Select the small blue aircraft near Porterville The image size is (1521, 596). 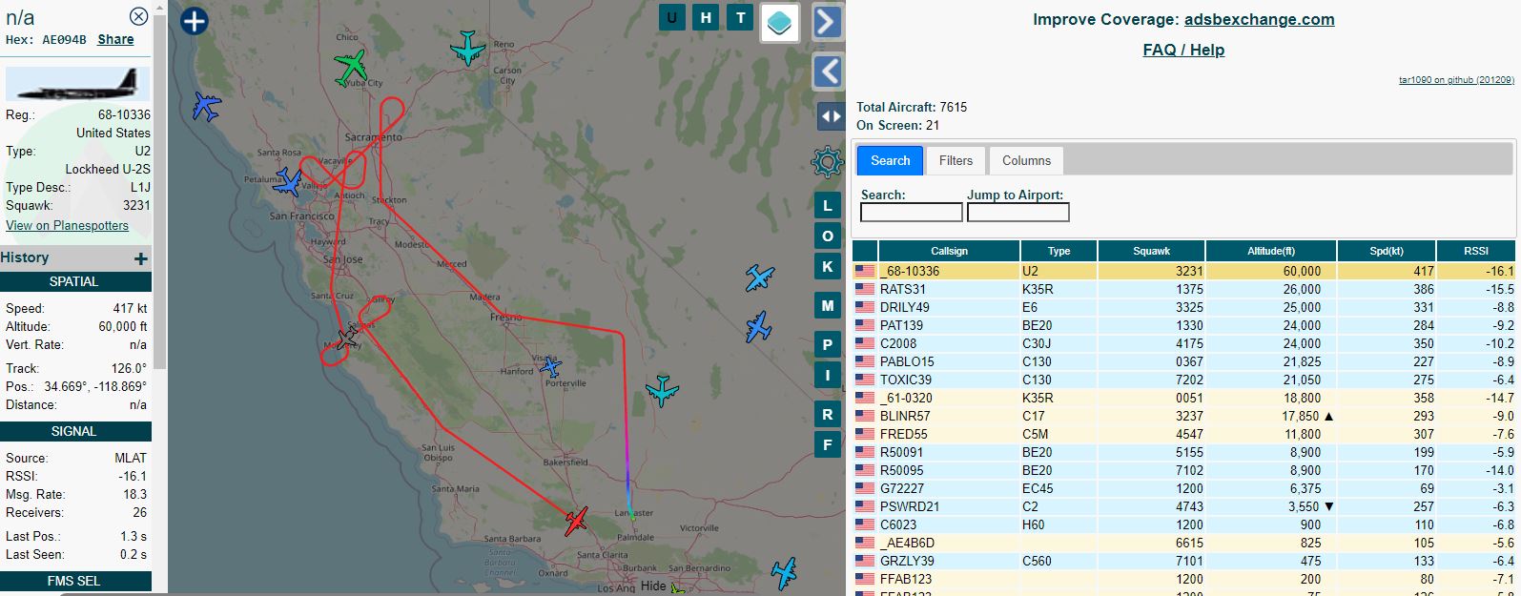point(550,367)
